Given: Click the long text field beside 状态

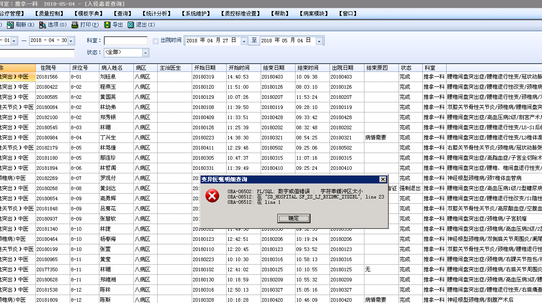Looking at the screenshot, I should (x=37, y=53).
